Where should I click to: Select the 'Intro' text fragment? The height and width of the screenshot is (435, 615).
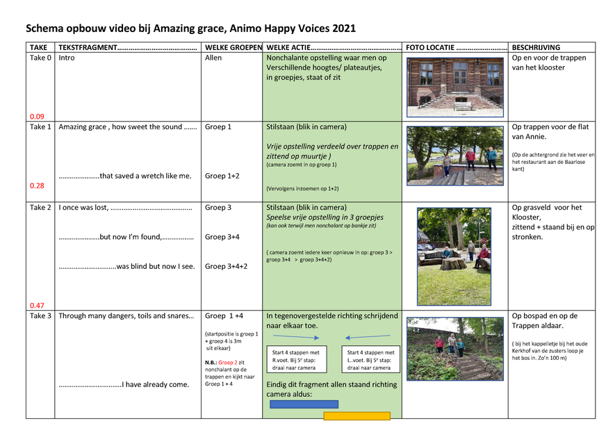(x=67, y=58)
